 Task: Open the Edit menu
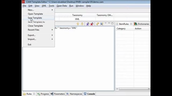(30, 6)
